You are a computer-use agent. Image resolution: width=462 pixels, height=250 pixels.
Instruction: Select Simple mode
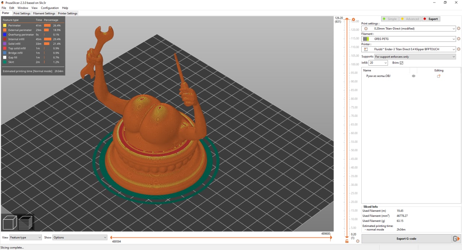tap(390, 19)
